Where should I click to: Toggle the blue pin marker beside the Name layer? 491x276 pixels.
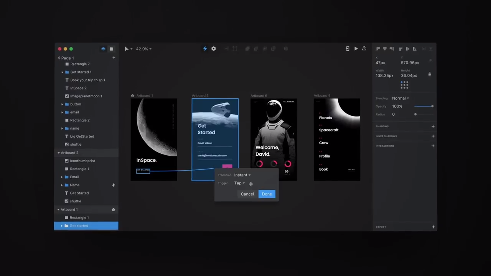coord(113,185)
